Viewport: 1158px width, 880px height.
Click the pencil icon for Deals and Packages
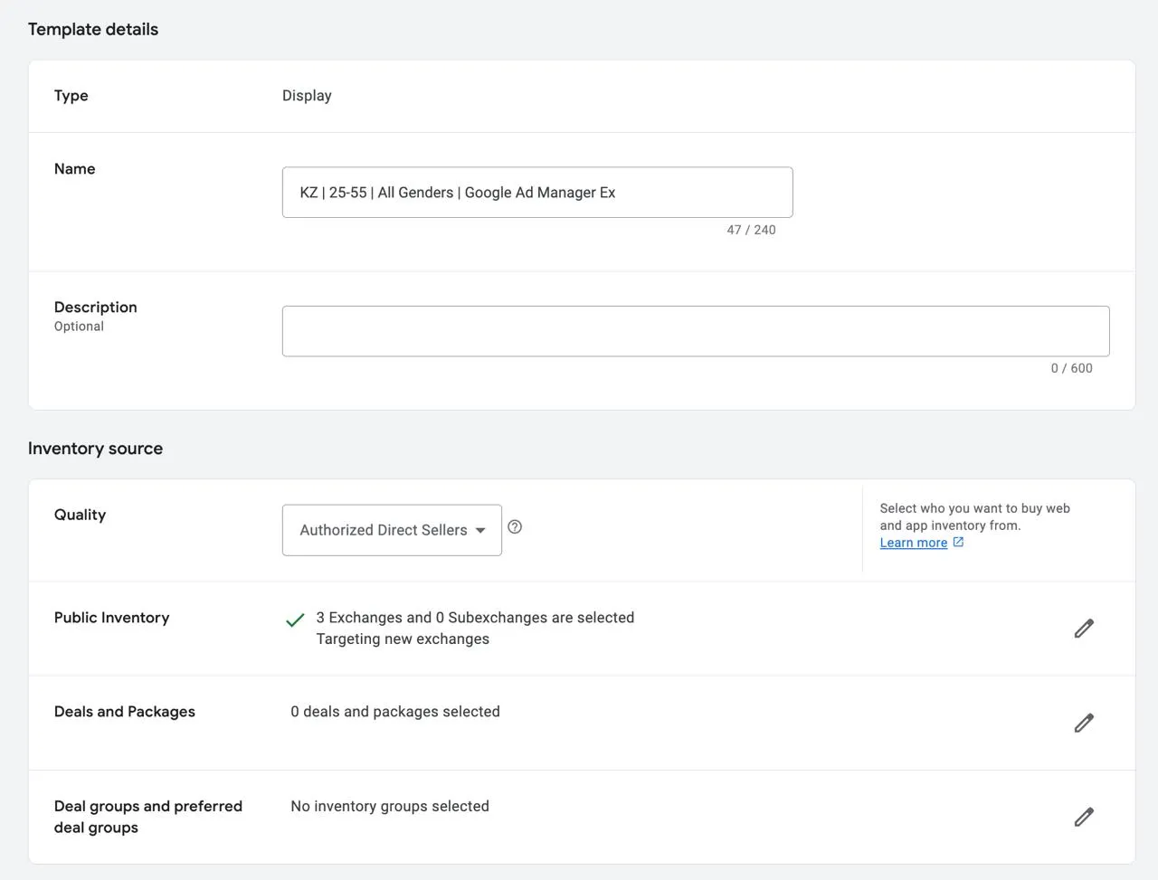(1084, 723)
